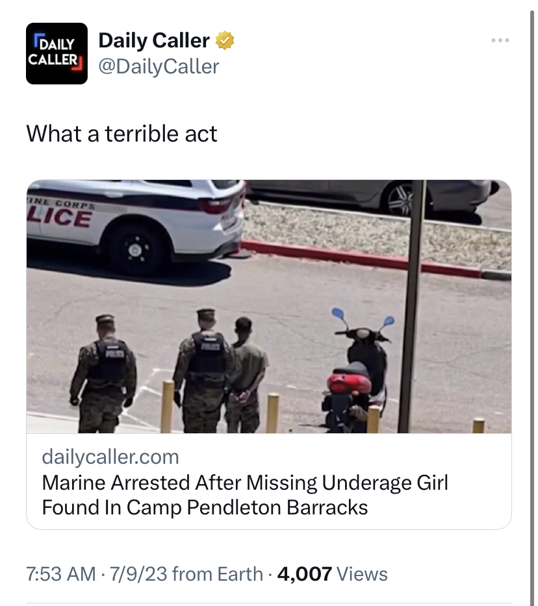Open the Daily Caller profile avatar
538x606 pixels.
point(57,53)
